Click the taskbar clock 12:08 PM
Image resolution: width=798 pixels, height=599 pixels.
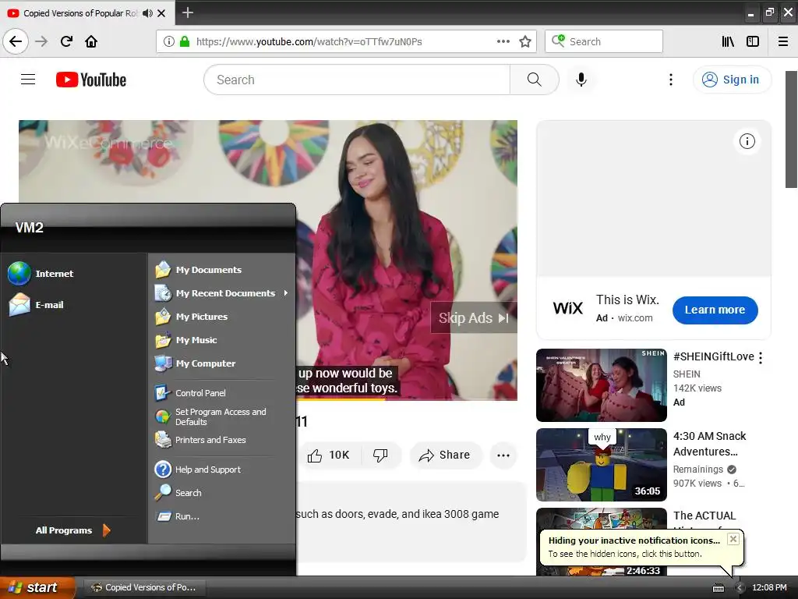point(769,587)
